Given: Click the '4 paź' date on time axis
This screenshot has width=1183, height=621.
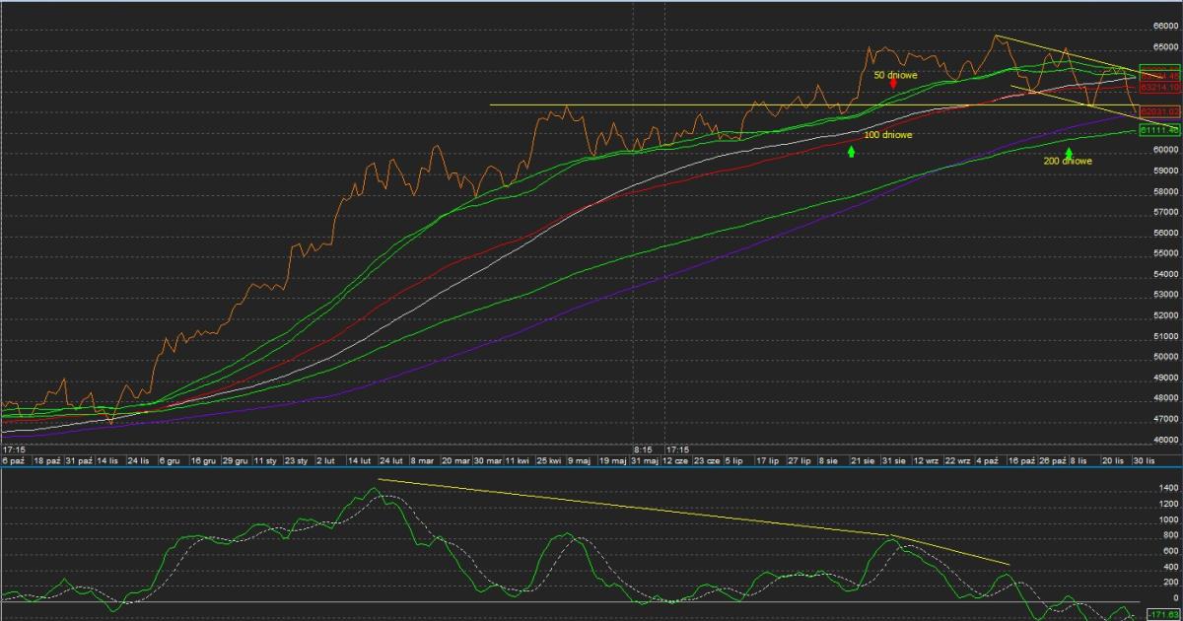Looking at the screenshot, I should point(986,460).
